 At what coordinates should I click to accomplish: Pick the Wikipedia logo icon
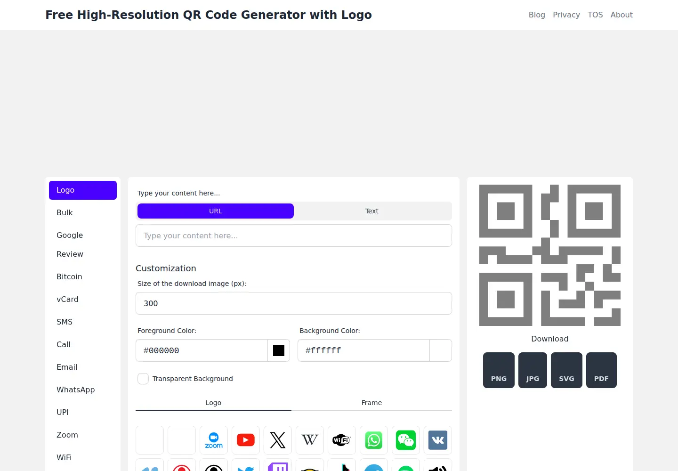click(x=310, y=440)
